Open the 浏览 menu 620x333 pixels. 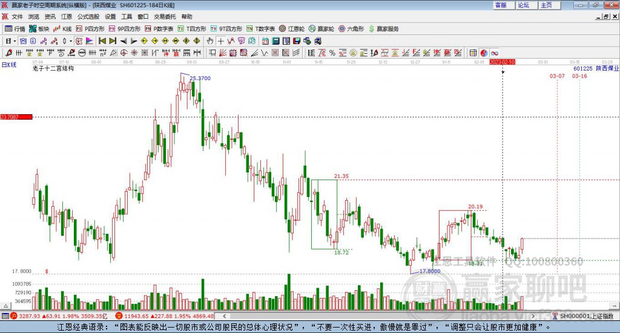click(34, 16)
